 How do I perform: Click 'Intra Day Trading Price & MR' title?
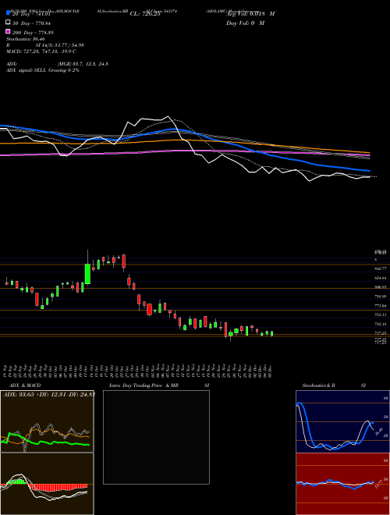click(x=144, y=385)
